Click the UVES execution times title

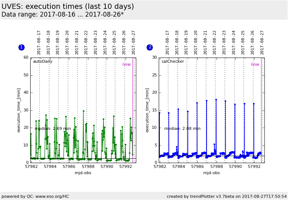point(68,7)
